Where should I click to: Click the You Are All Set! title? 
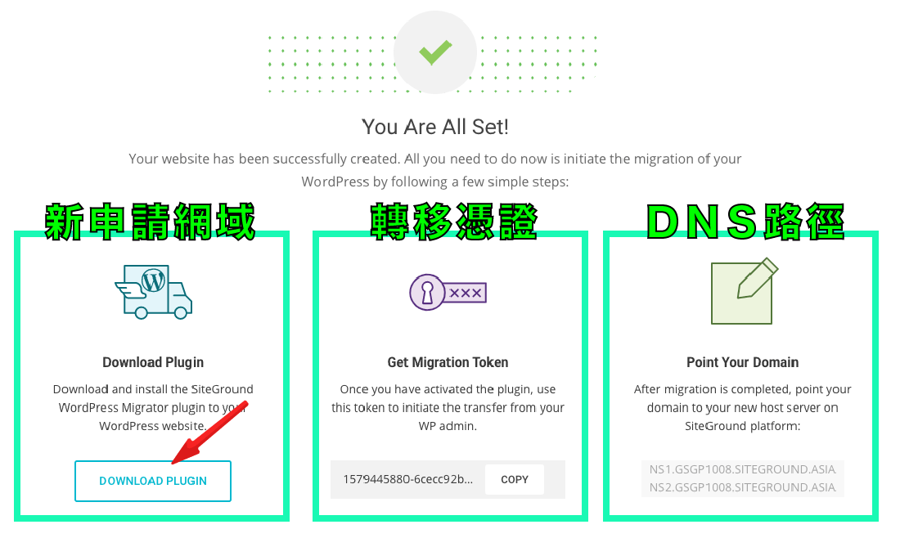coord(435,127)
